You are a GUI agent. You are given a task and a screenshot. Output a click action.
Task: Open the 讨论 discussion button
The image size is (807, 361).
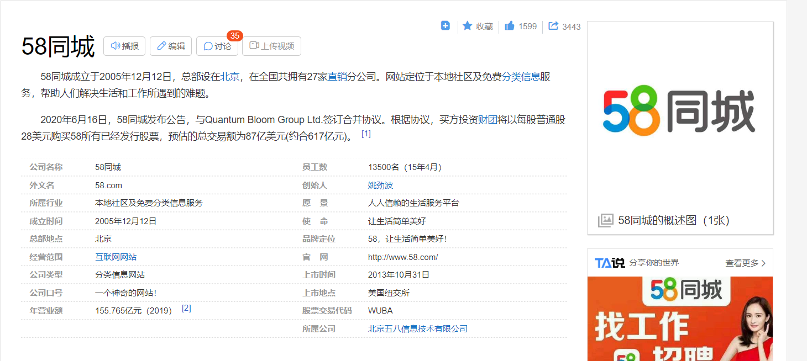click(217, 46)
